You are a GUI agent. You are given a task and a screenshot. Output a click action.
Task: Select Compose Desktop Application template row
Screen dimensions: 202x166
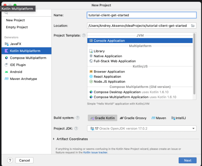pos(140,92)
